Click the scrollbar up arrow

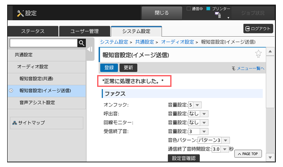click(x=270, y=51)
